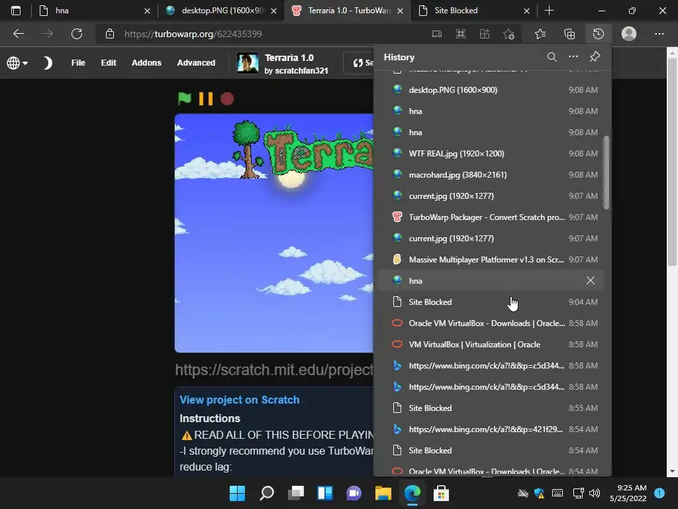This screenshot has width=678, height=509.
Task: Open Site Blocked 9:04 AM history entry
Action: pyautogui.click(x=491, y=302)
